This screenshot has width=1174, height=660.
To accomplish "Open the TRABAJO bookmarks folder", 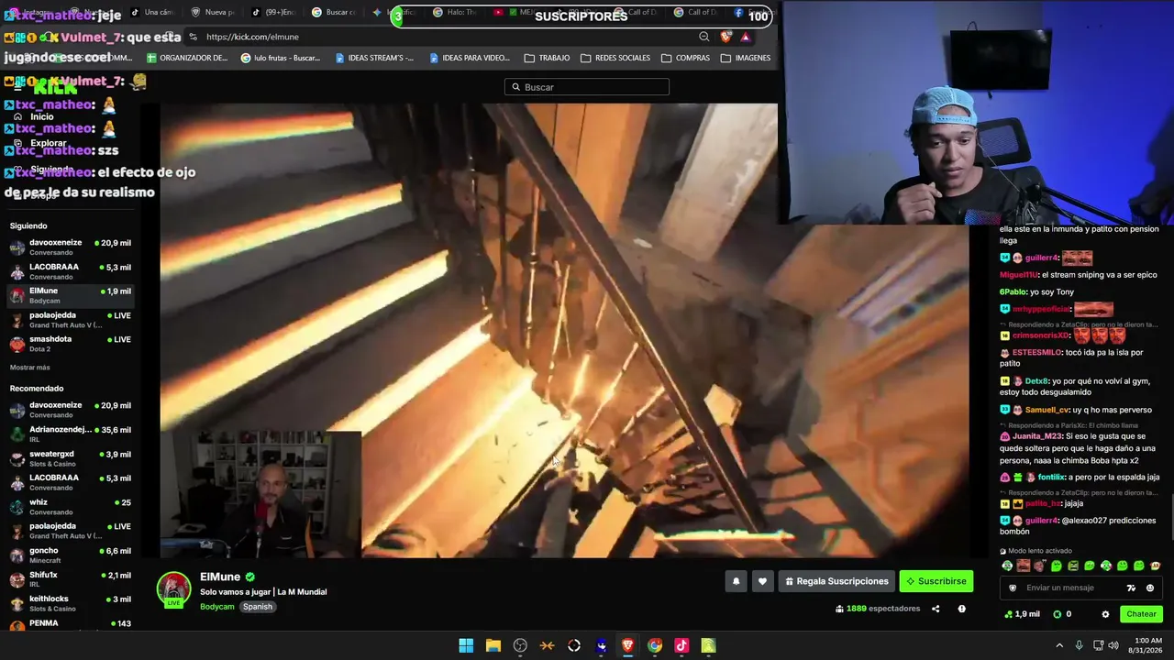I will tap(547, 58).
